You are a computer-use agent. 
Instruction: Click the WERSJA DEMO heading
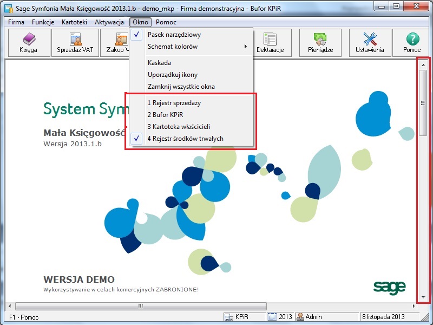click(79, 279)
